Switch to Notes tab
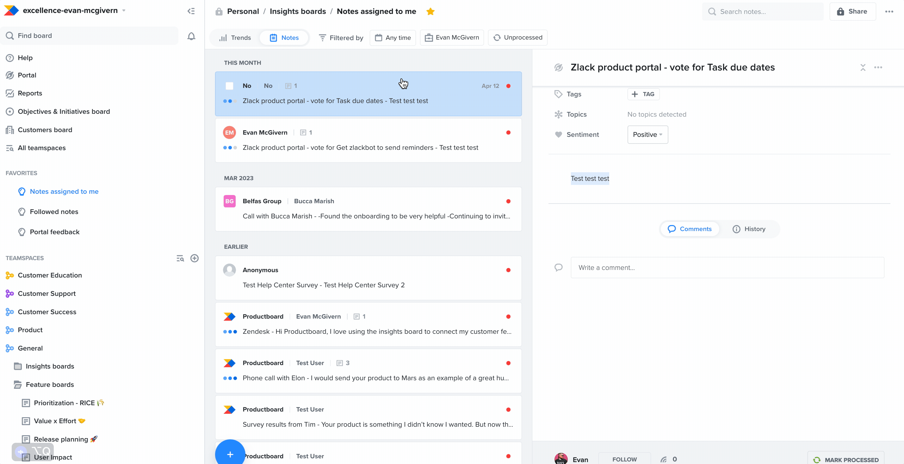Screen dimensions: 904x464 tap(284, 38)
